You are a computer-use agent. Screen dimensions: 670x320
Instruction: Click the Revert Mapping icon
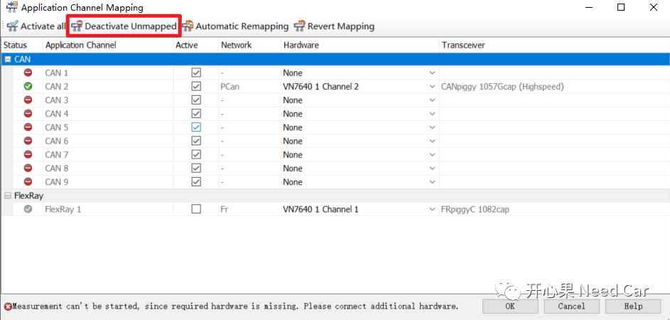(300, 26)
